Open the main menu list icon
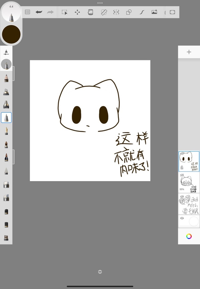 pos(27,12)
